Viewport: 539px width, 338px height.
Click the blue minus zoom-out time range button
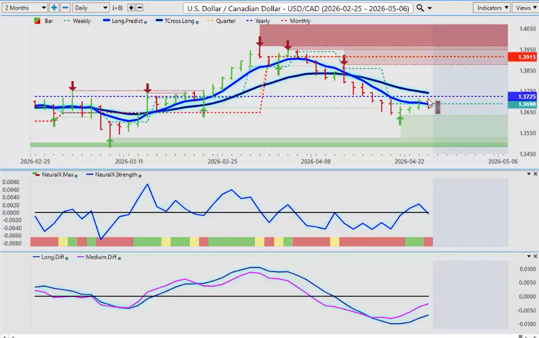click(x=65, y=8)
